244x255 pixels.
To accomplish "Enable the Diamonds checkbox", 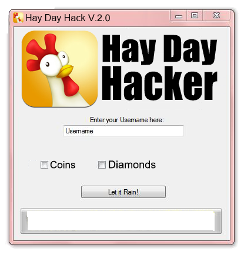I will pyautogui.click(x=102, y=165).
